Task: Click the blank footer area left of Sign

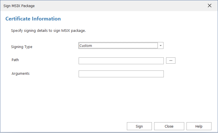Action: [62, 126]
